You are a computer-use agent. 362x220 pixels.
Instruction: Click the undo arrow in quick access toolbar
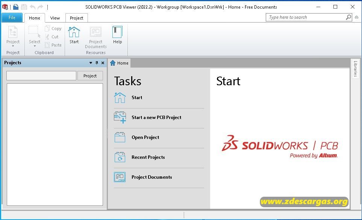tap(33, 7)
